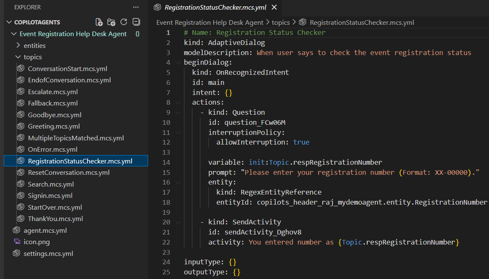Open the icon.png image file
This screenshot has height=279, width=489.
(37, 242)
